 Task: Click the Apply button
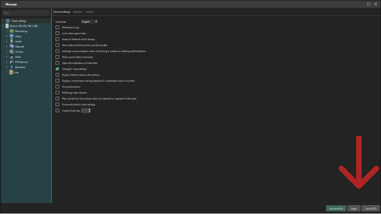click(x=354, y=208)
